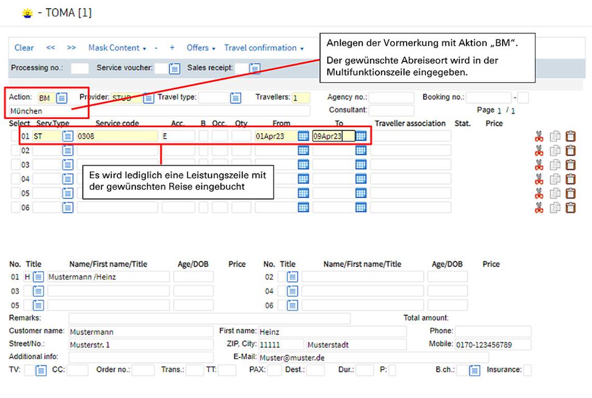Cut service row 03 with scissors icon
This screenshot has width=592, height=398.
(539, 165)
